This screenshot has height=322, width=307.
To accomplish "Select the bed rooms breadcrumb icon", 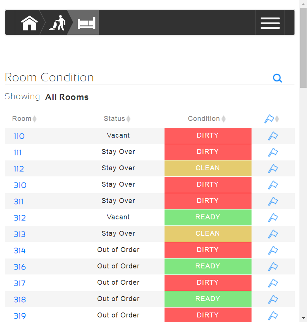I will 87,23.
